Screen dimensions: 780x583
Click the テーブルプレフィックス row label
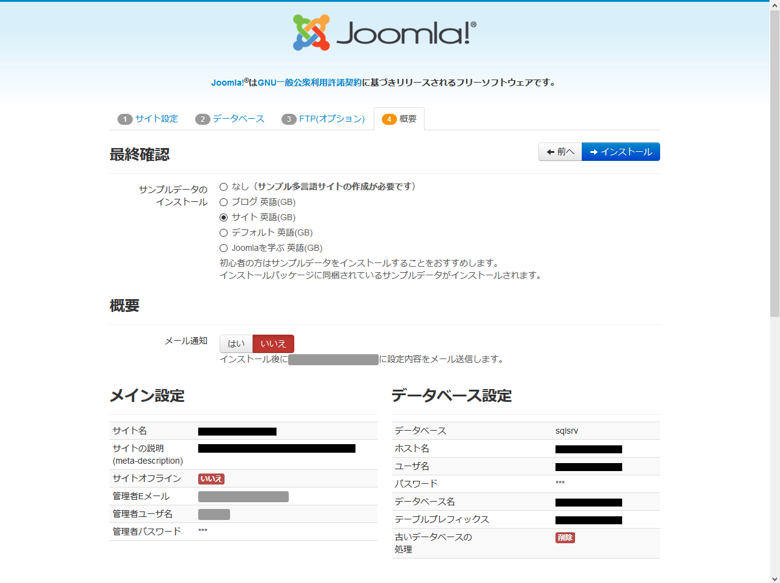[442, 519]
